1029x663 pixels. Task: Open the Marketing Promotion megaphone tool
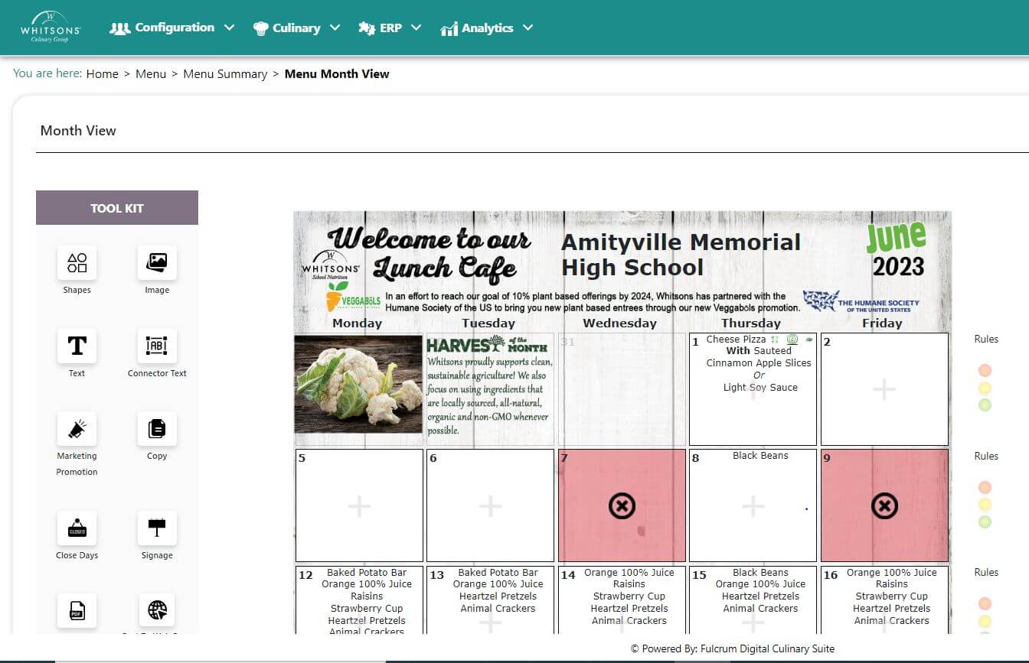pos(77,429)
